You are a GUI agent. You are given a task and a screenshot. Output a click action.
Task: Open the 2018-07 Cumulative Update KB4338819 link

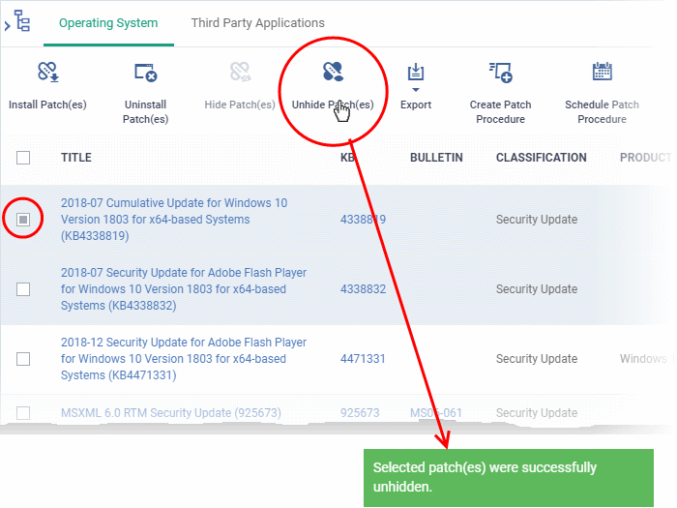tap(173, 220)
